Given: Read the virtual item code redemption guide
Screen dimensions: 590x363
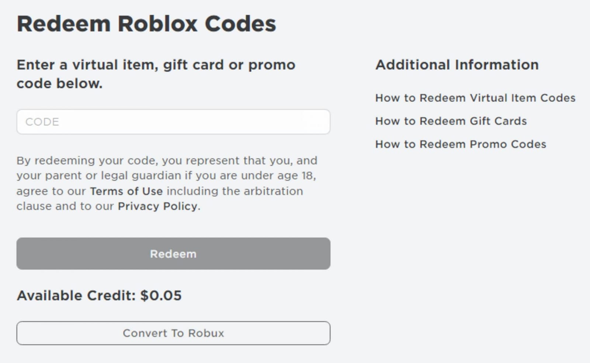Looking at the screenshot, I should click(475, 98).
